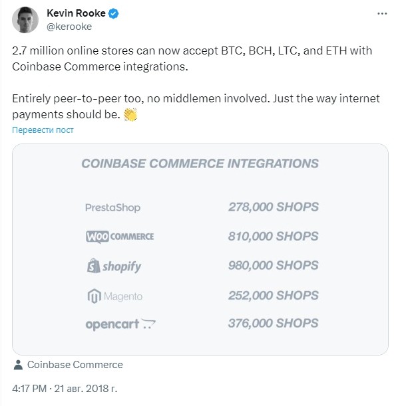The width and height of the screenshot is (398, 406).
Task: Click the blue verified badge icon
Action: [113, 13]
